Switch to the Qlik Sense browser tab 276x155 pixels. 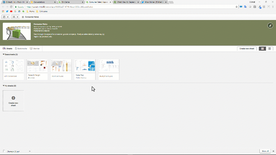coord(70,2)
